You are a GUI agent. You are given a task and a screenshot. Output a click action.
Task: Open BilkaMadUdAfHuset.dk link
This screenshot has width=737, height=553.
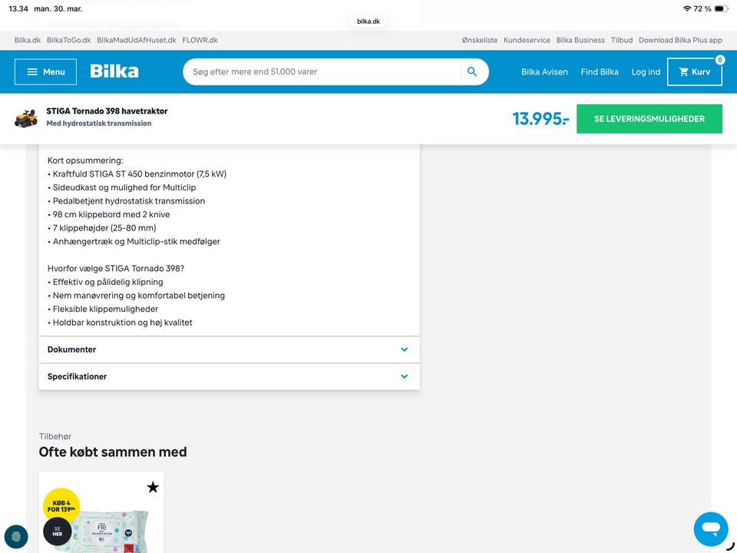[x=137, y=40]
